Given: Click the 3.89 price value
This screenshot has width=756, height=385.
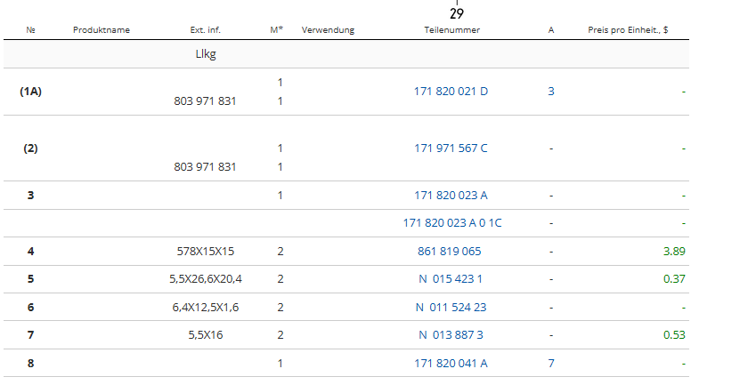Looking at the screenshot, I should pos(674,252).
